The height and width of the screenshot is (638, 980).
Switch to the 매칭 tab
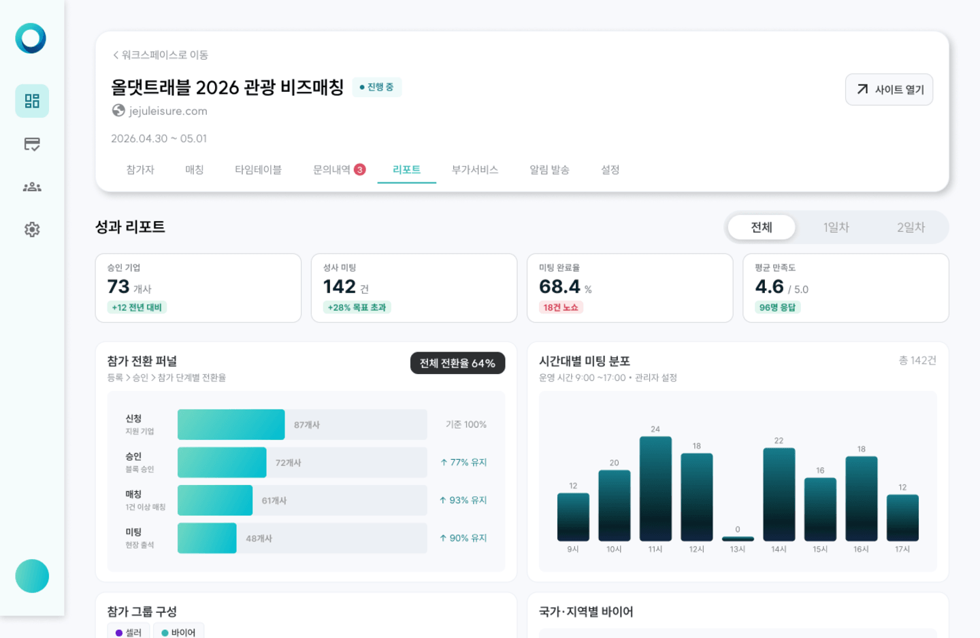coord(195,169)
